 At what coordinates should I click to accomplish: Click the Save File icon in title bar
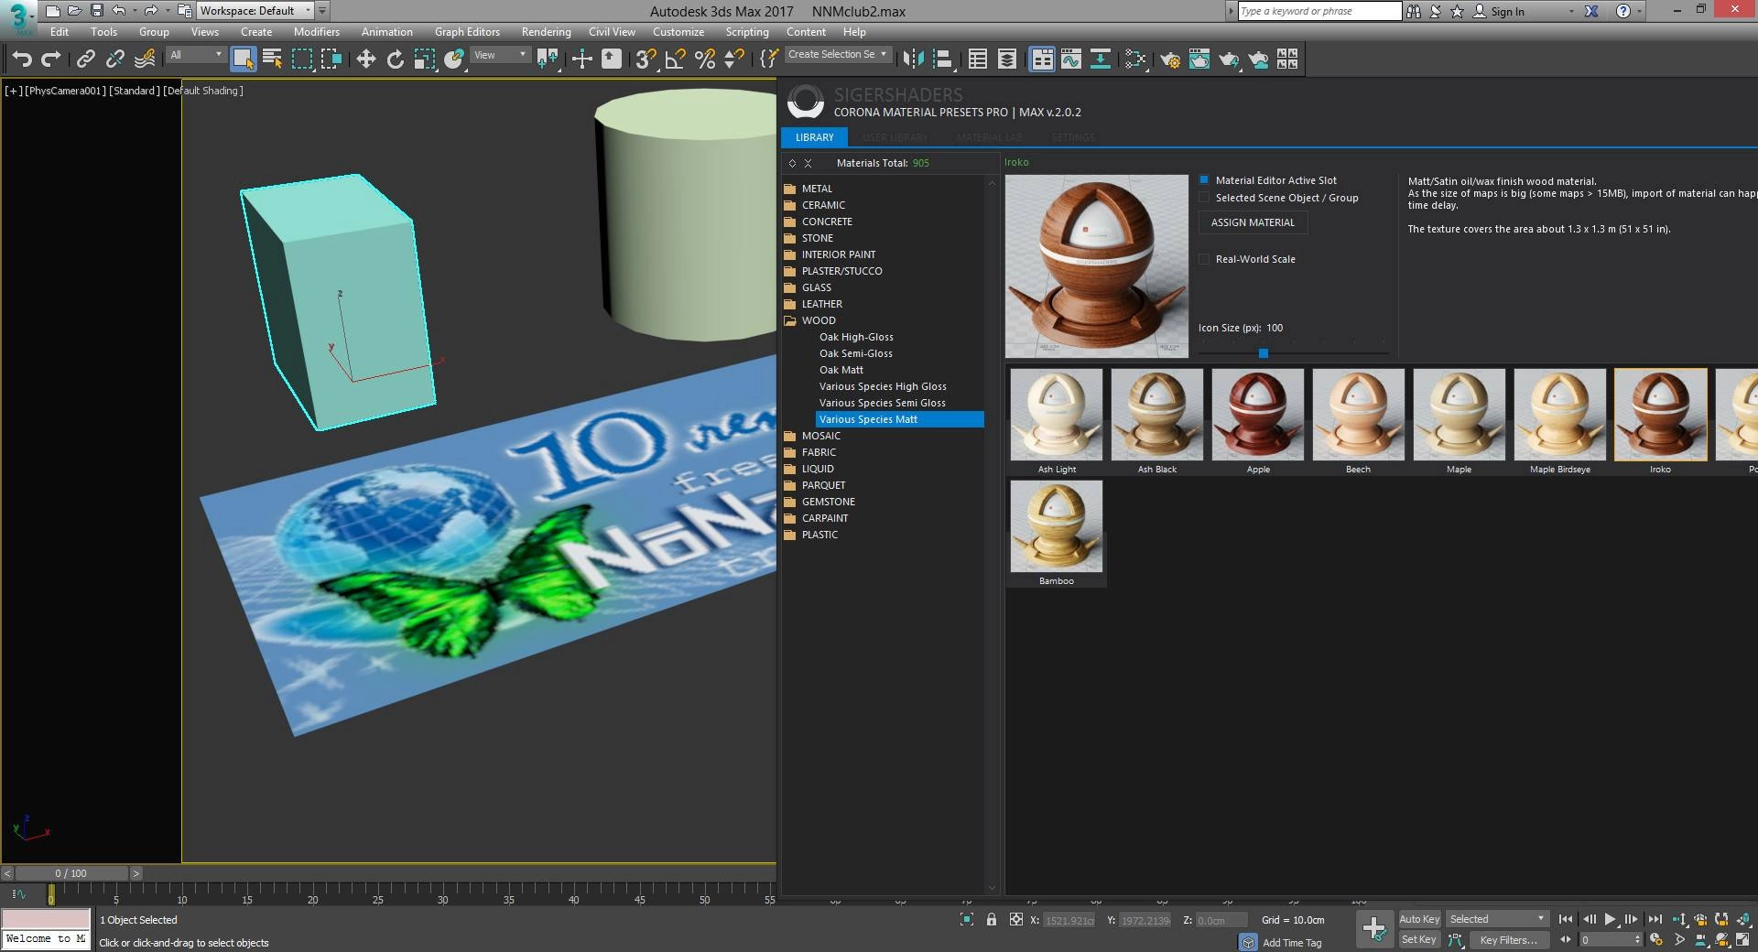[96, 11]
